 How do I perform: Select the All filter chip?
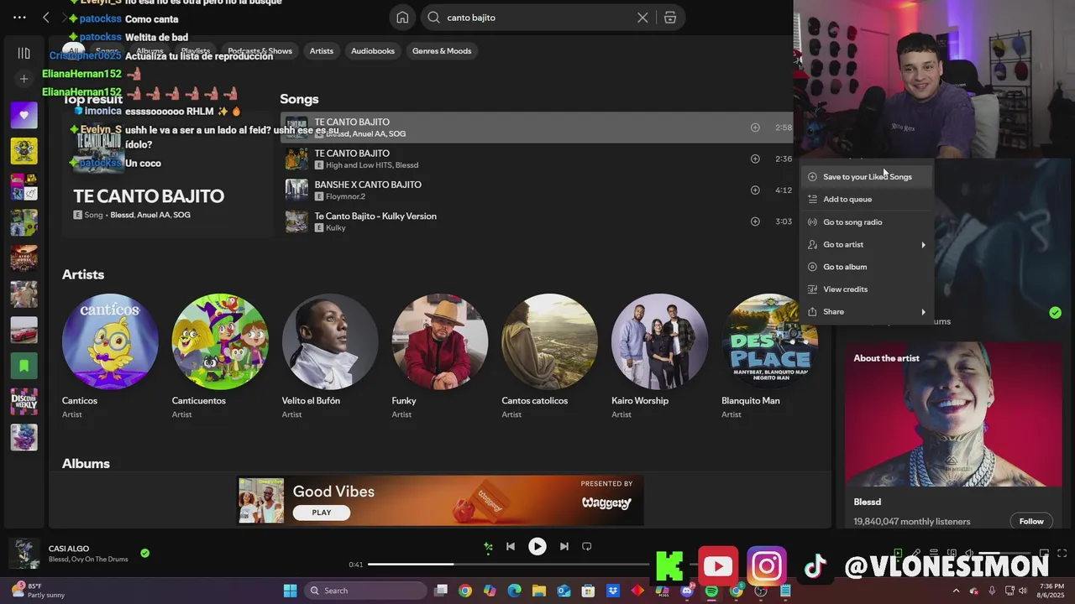[74, 51]
